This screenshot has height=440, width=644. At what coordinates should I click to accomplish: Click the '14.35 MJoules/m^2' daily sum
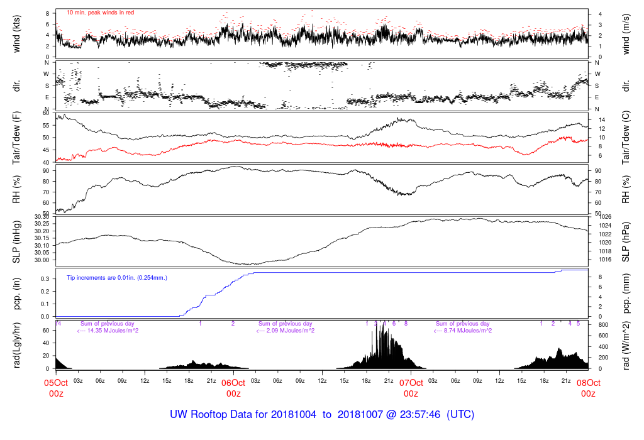point(113,331)
